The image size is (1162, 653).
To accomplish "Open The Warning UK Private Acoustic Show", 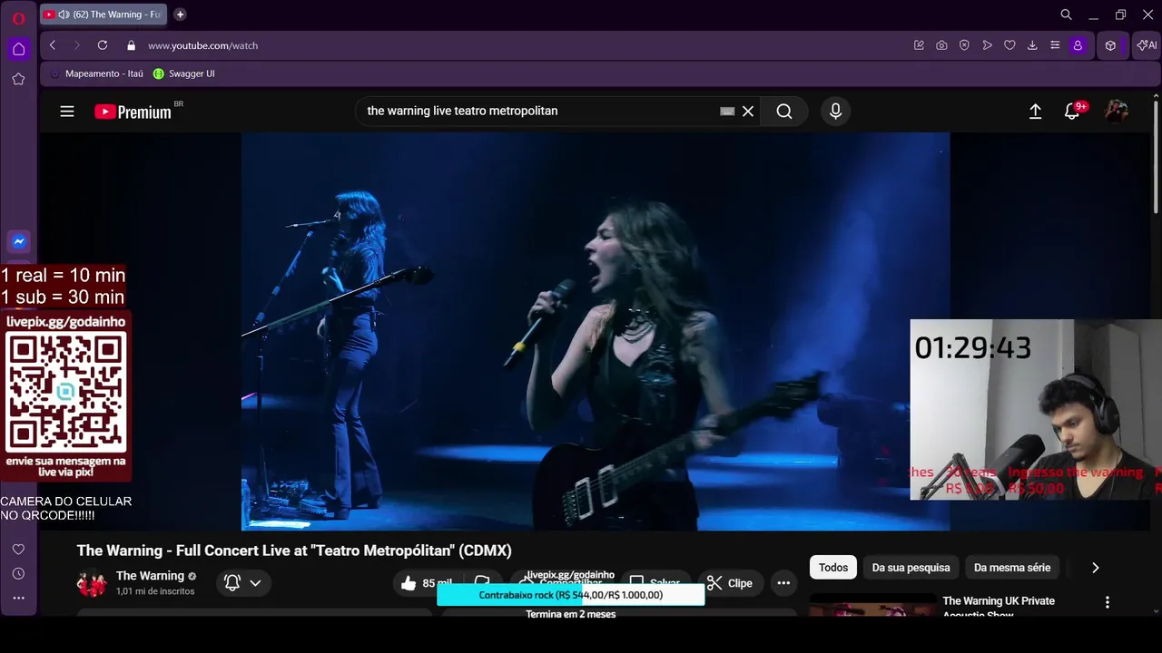I will click(999, 606).
